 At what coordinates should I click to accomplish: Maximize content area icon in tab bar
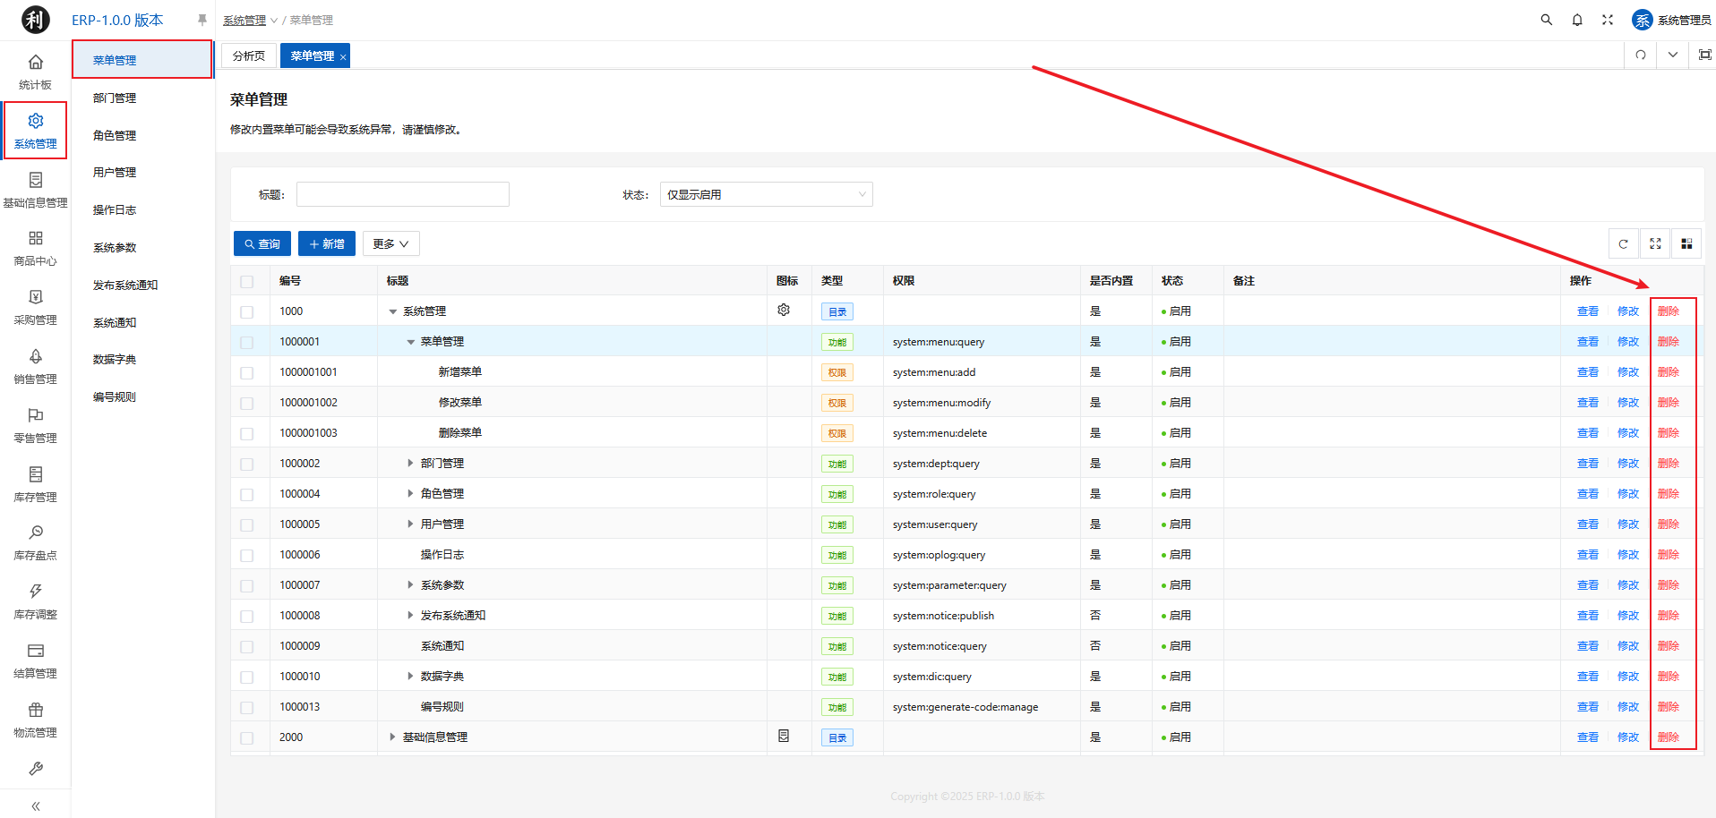[1705, 55]
